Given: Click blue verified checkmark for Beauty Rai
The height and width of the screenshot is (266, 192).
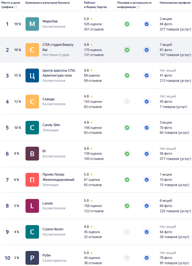Looking at the screenshot, I should coord(147,50).
